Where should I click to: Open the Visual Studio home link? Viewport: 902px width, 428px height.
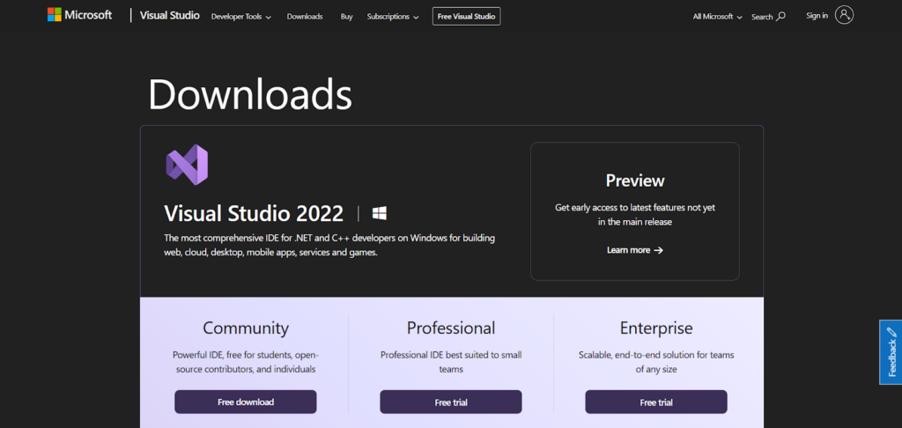[x=170, y=16]
